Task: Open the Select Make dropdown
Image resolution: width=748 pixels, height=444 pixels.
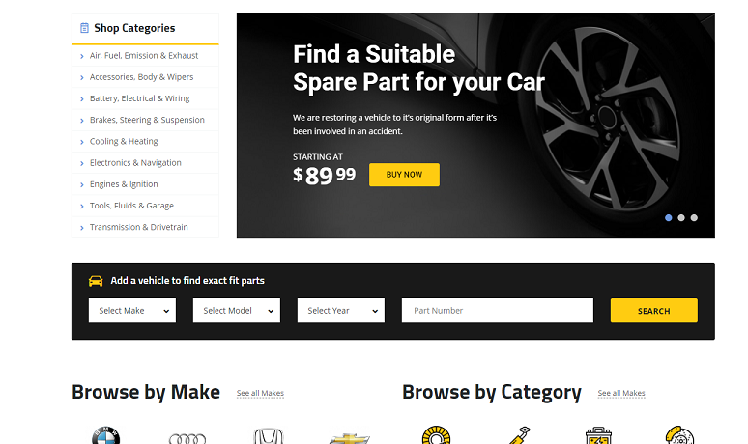Action: click(132, 311)
